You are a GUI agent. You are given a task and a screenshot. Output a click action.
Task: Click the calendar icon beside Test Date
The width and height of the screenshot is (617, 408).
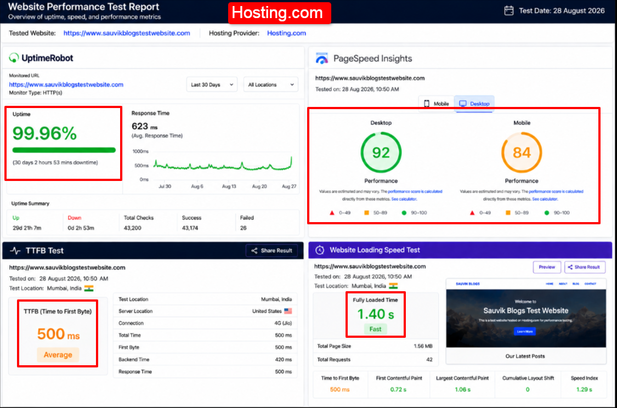tap(509, 10)
